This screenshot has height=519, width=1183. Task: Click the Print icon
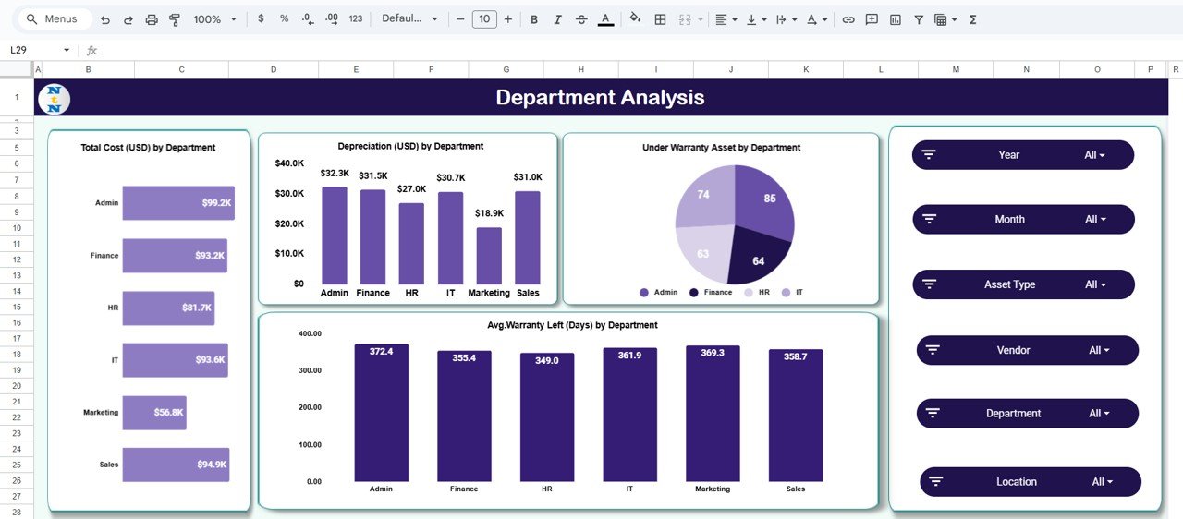click(x=152, y=19)
